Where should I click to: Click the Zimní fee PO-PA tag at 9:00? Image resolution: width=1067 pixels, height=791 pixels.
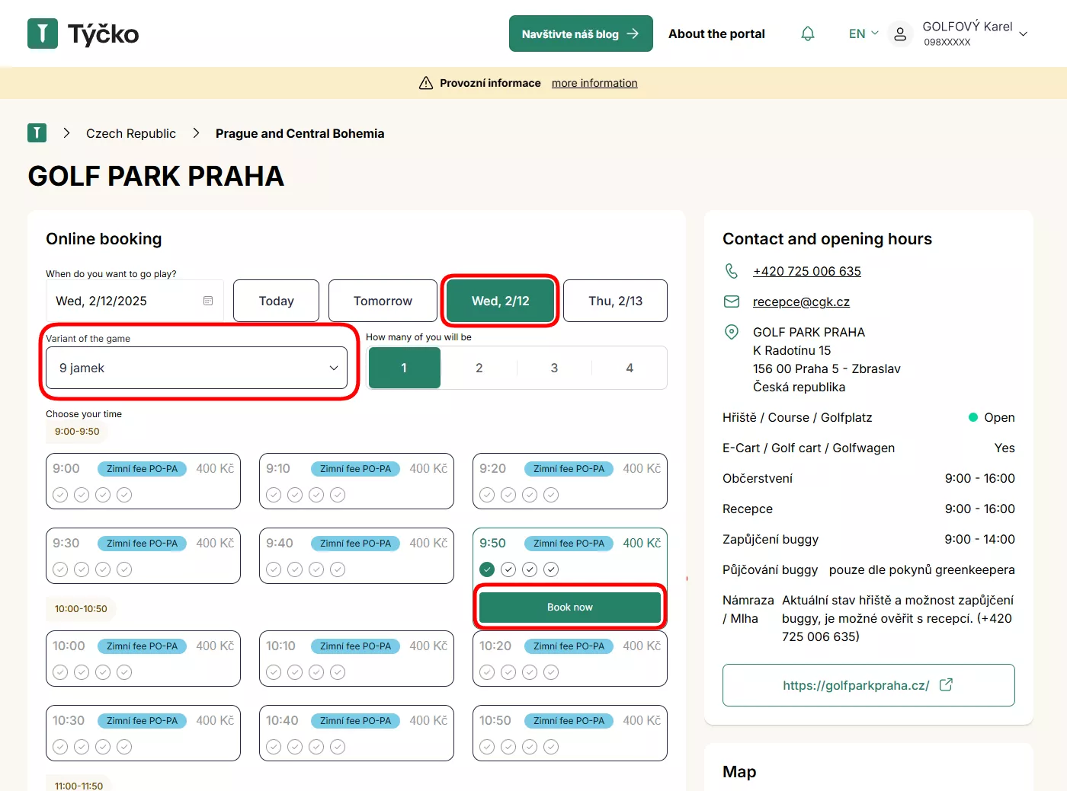[142, 468]
